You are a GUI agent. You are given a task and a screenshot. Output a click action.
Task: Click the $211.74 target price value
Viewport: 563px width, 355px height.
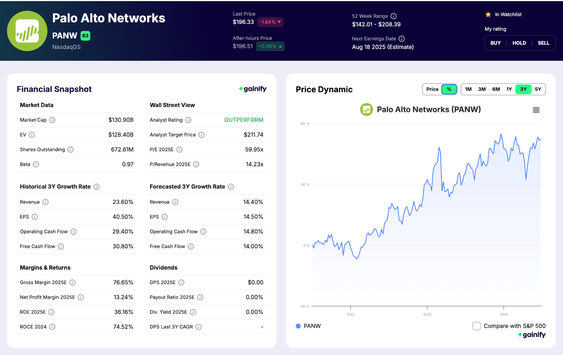click(253, 135)
